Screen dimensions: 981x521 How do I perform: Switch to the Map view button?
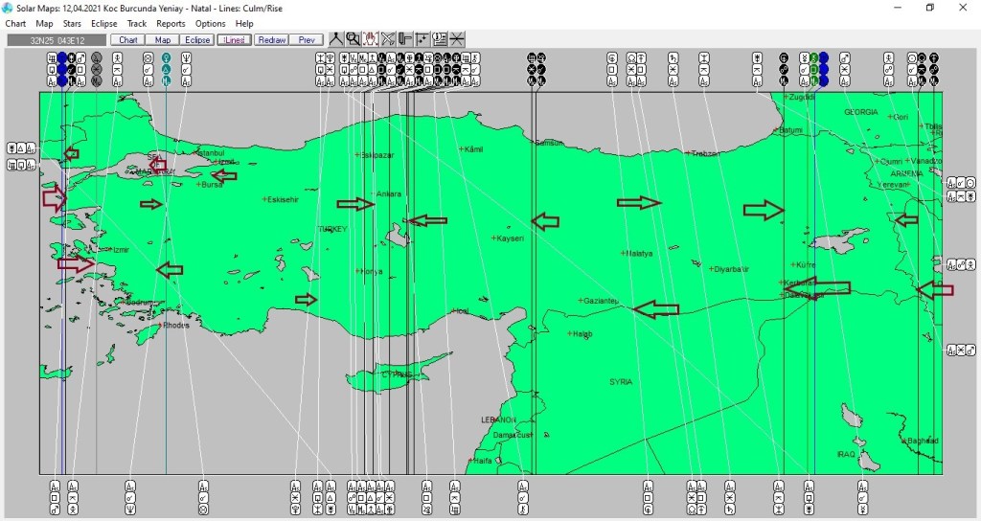pos(163,40)
